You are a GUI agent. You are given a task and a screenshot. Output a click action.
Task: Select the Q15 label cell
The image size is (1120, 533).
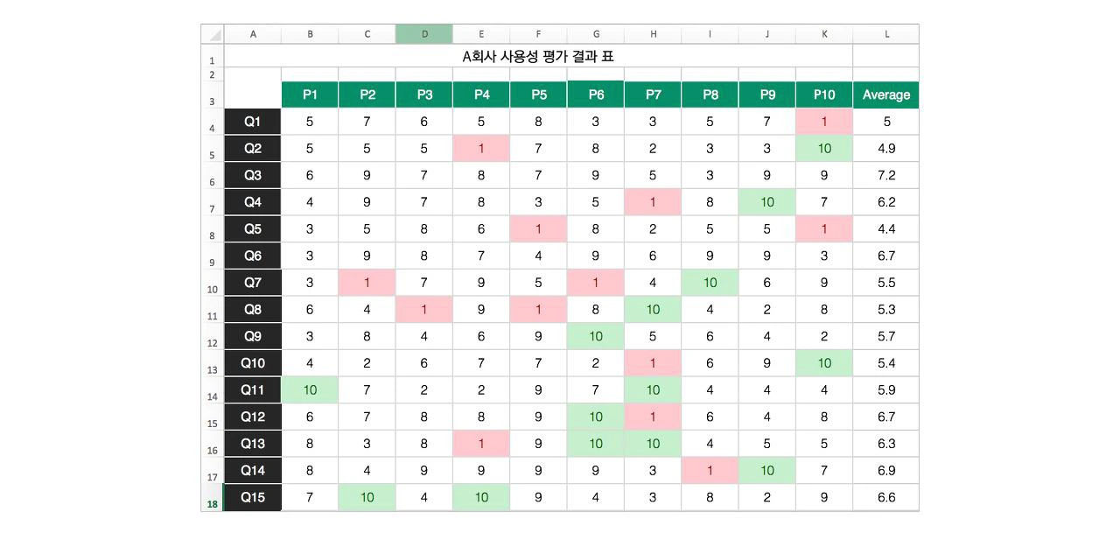(253, 497)
